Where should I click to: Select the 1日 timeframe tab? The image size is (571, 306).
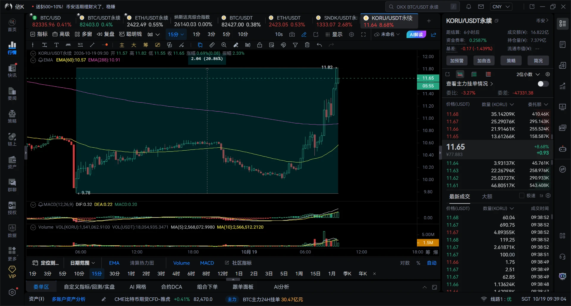coord(239,274)
